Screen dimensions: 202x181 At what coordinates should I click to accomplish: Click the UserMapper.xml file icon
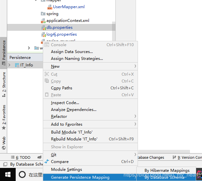pos(50,7)
